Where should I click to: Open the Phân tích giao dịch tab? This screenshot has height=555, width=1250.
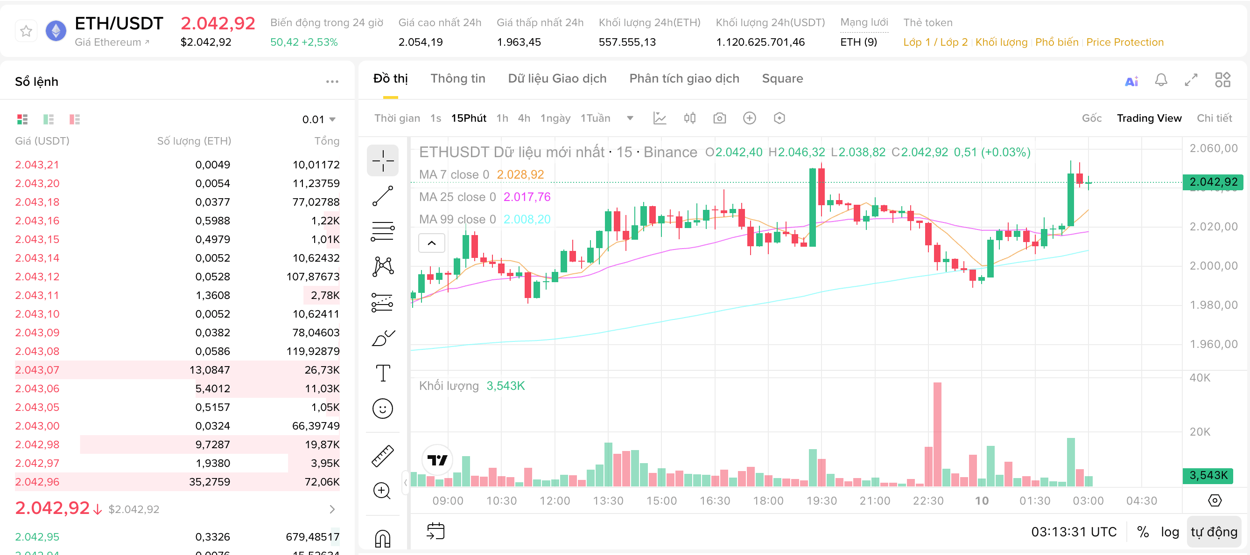pos(684,78)
